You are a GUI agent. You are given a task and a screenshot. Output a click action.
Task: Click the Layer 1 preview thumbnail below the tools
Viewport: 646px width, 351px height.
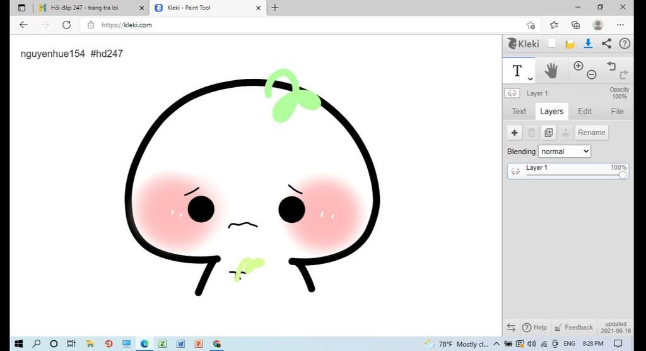coord(512,93)
